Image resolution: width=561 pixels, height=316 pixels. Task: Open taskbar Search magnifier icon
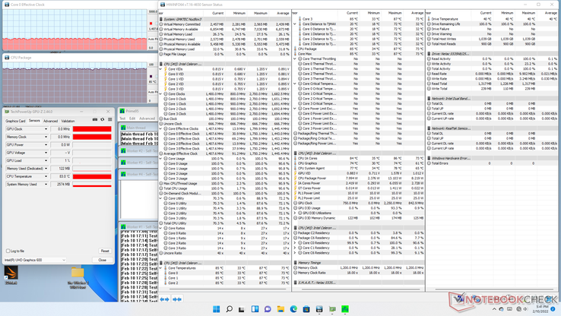point(230,309)
